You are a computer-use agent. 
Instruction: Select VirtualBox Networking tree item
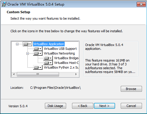[x=59, y=53]
